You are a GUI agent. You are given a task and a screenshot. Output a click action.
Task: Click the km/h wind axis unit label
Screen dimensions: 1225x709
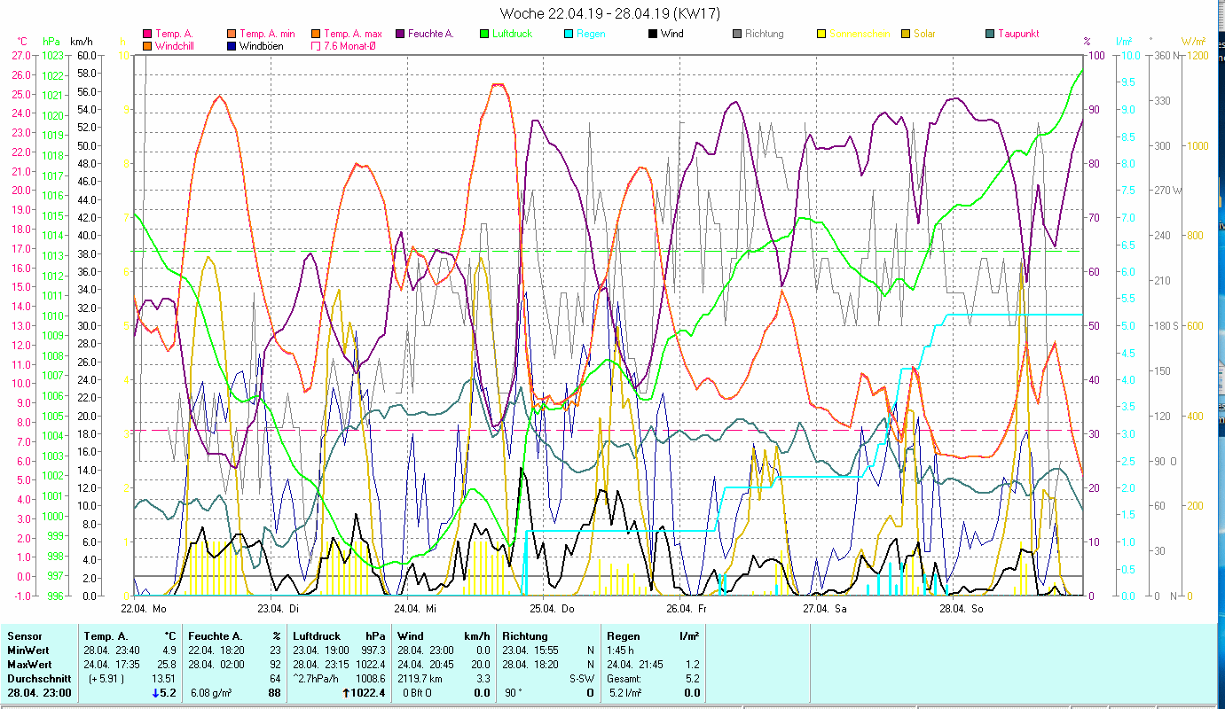(x=81, y=41)
